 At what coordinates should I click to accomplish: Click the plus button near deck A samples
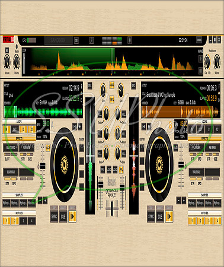(45, 201)
